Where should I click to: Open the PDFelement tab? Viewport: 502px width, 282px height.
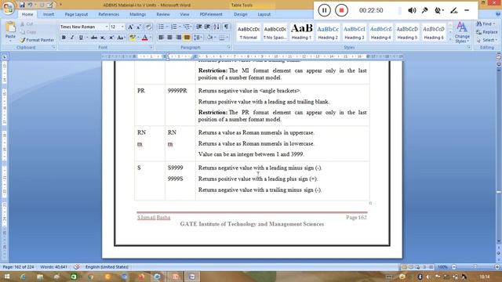tap(211, 14)
